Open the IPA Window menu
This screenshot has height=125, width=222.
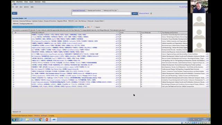click(26, 7)
